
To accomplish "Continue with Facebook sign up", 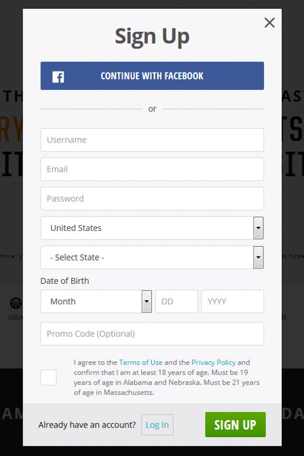I will [x=152, y=76].
